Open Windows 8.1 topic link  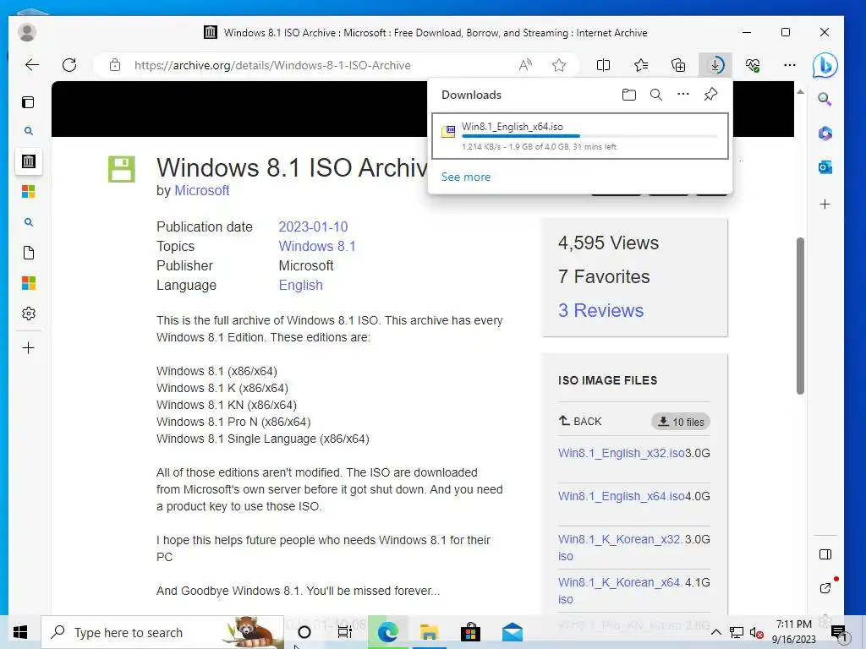317,246
